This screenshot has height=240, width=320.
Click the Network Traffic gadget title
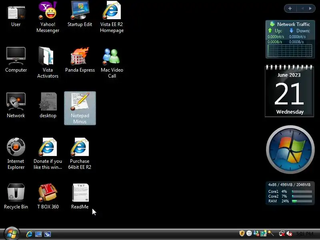(x=294, y=24)
